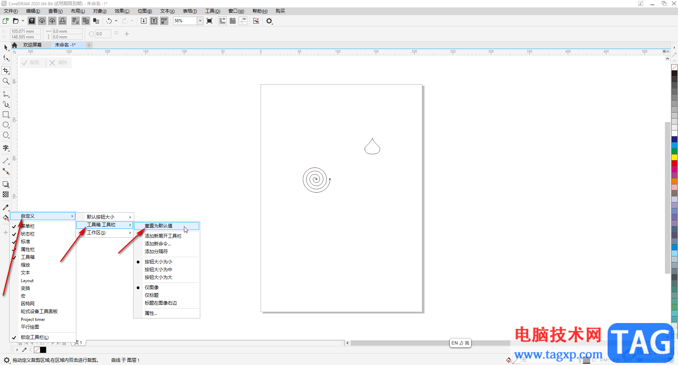Click the Print icon

coord(63,21)
